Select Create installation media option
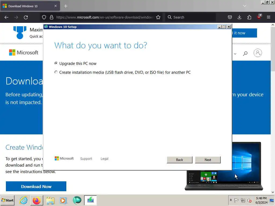The image size is (275, 206). tap(122, 72)
